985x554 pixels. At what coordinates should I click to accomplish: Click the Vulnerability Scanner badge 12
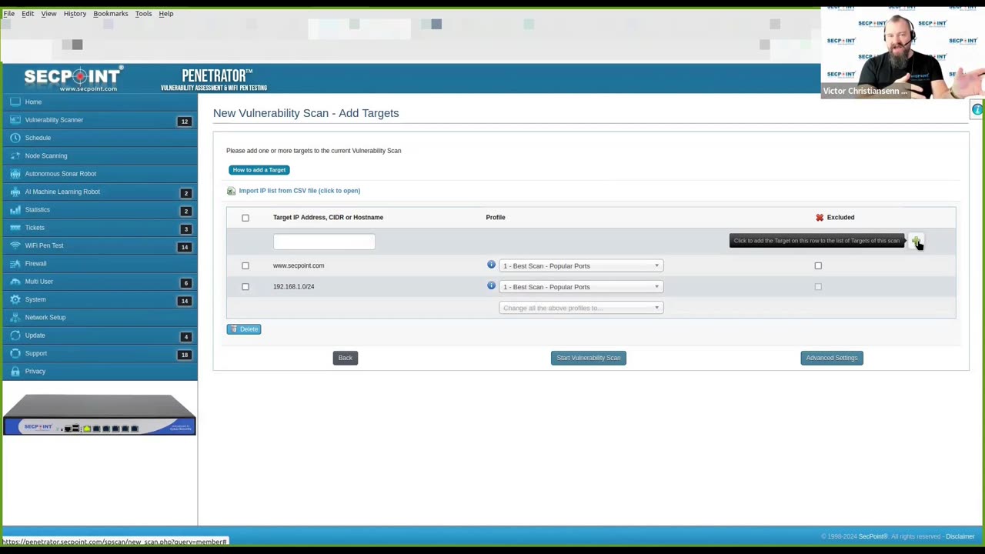point(184,122)
